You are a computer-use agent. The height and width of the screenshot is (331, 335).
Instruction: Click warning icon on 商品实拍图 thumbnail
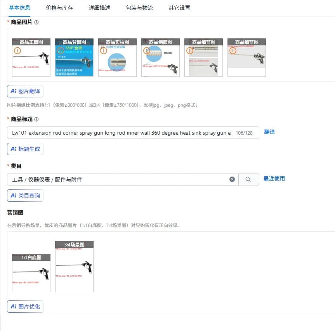(104, 50)
